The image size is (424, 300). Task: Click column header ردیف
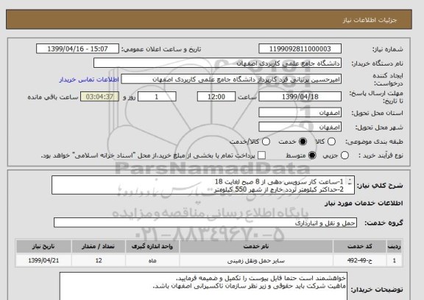coord(395,246)
